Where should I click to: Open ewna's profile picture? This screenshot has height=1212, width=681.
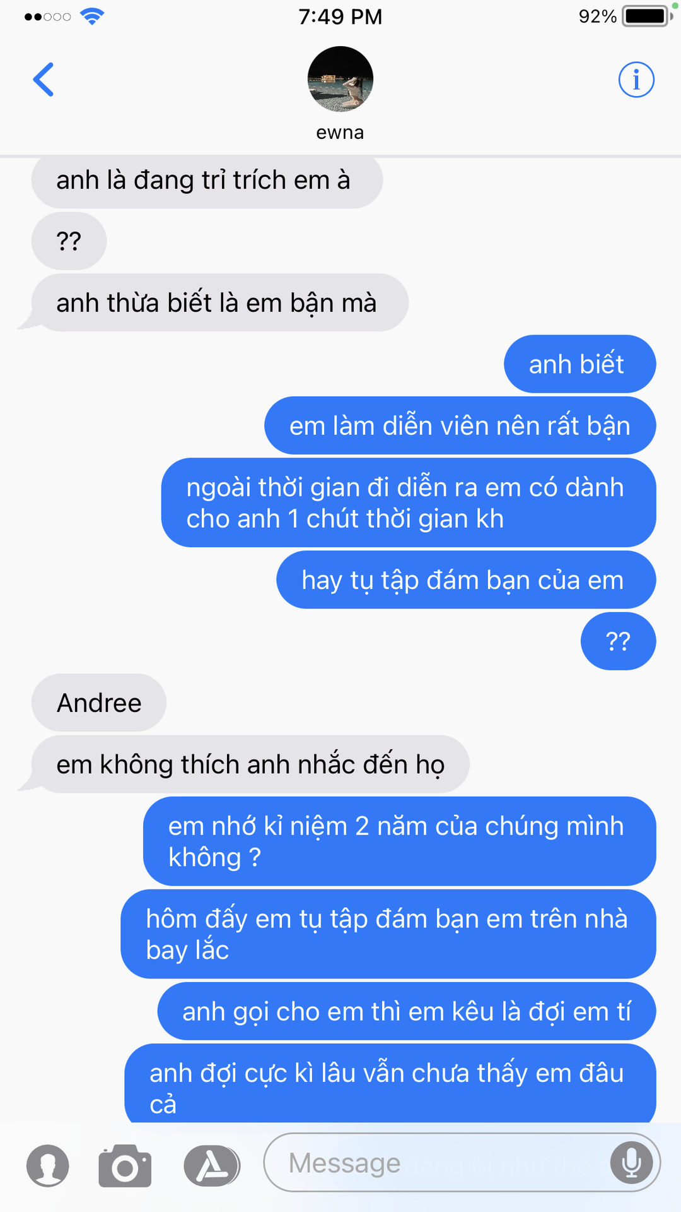340,79
